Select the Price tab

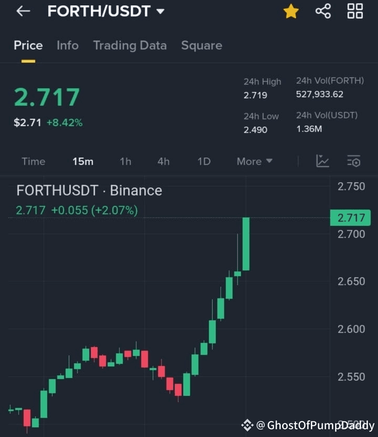pyautogui.click(x=28, y=46)
